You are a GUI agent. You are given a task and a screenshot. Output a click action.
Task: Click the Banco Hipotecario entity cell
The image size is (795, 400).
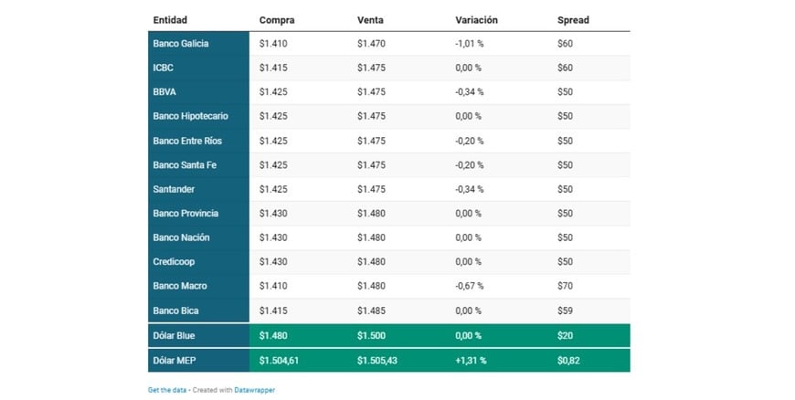pyautogui.click(x=191, y=116)
